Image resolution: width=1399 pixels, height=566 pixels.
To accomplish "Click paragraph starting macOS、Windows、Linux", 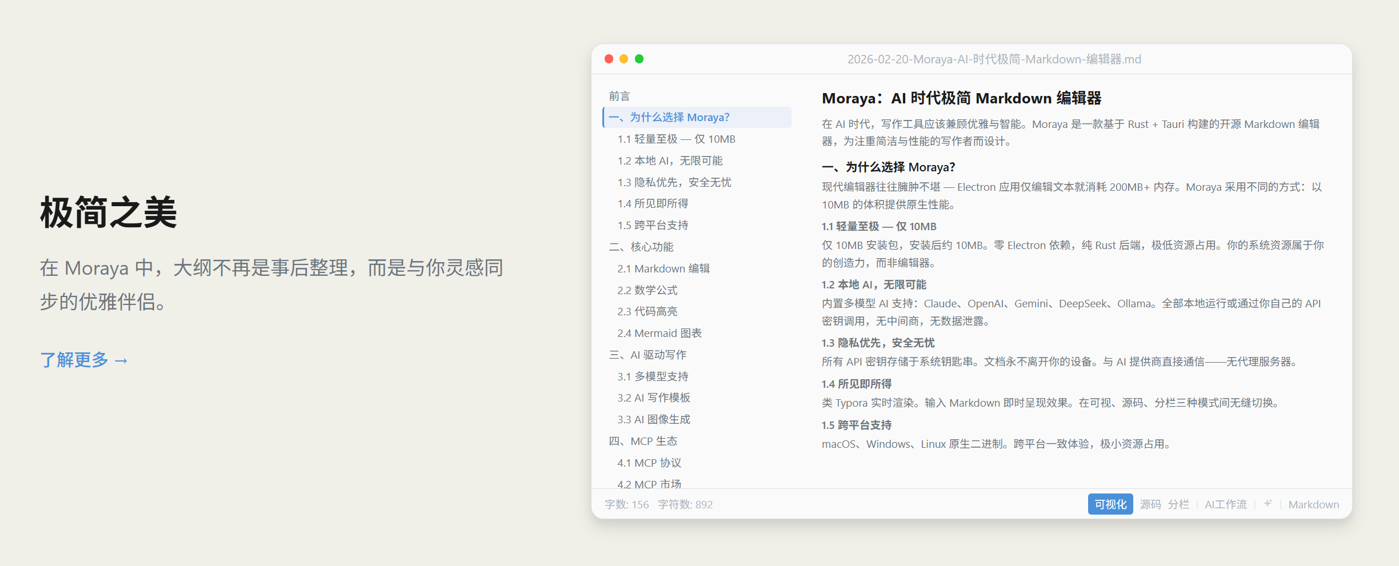I will pos(998,444).
